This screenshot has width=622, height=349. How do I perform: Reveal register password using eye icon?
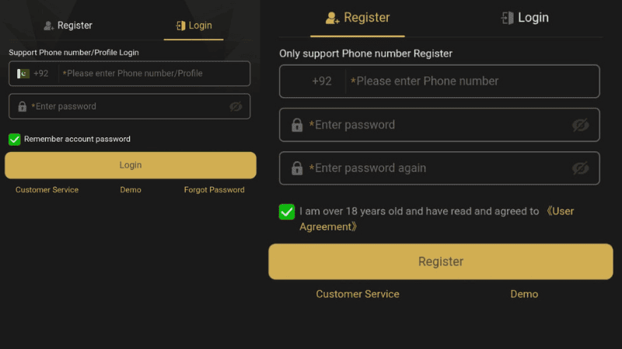point(580,125)
